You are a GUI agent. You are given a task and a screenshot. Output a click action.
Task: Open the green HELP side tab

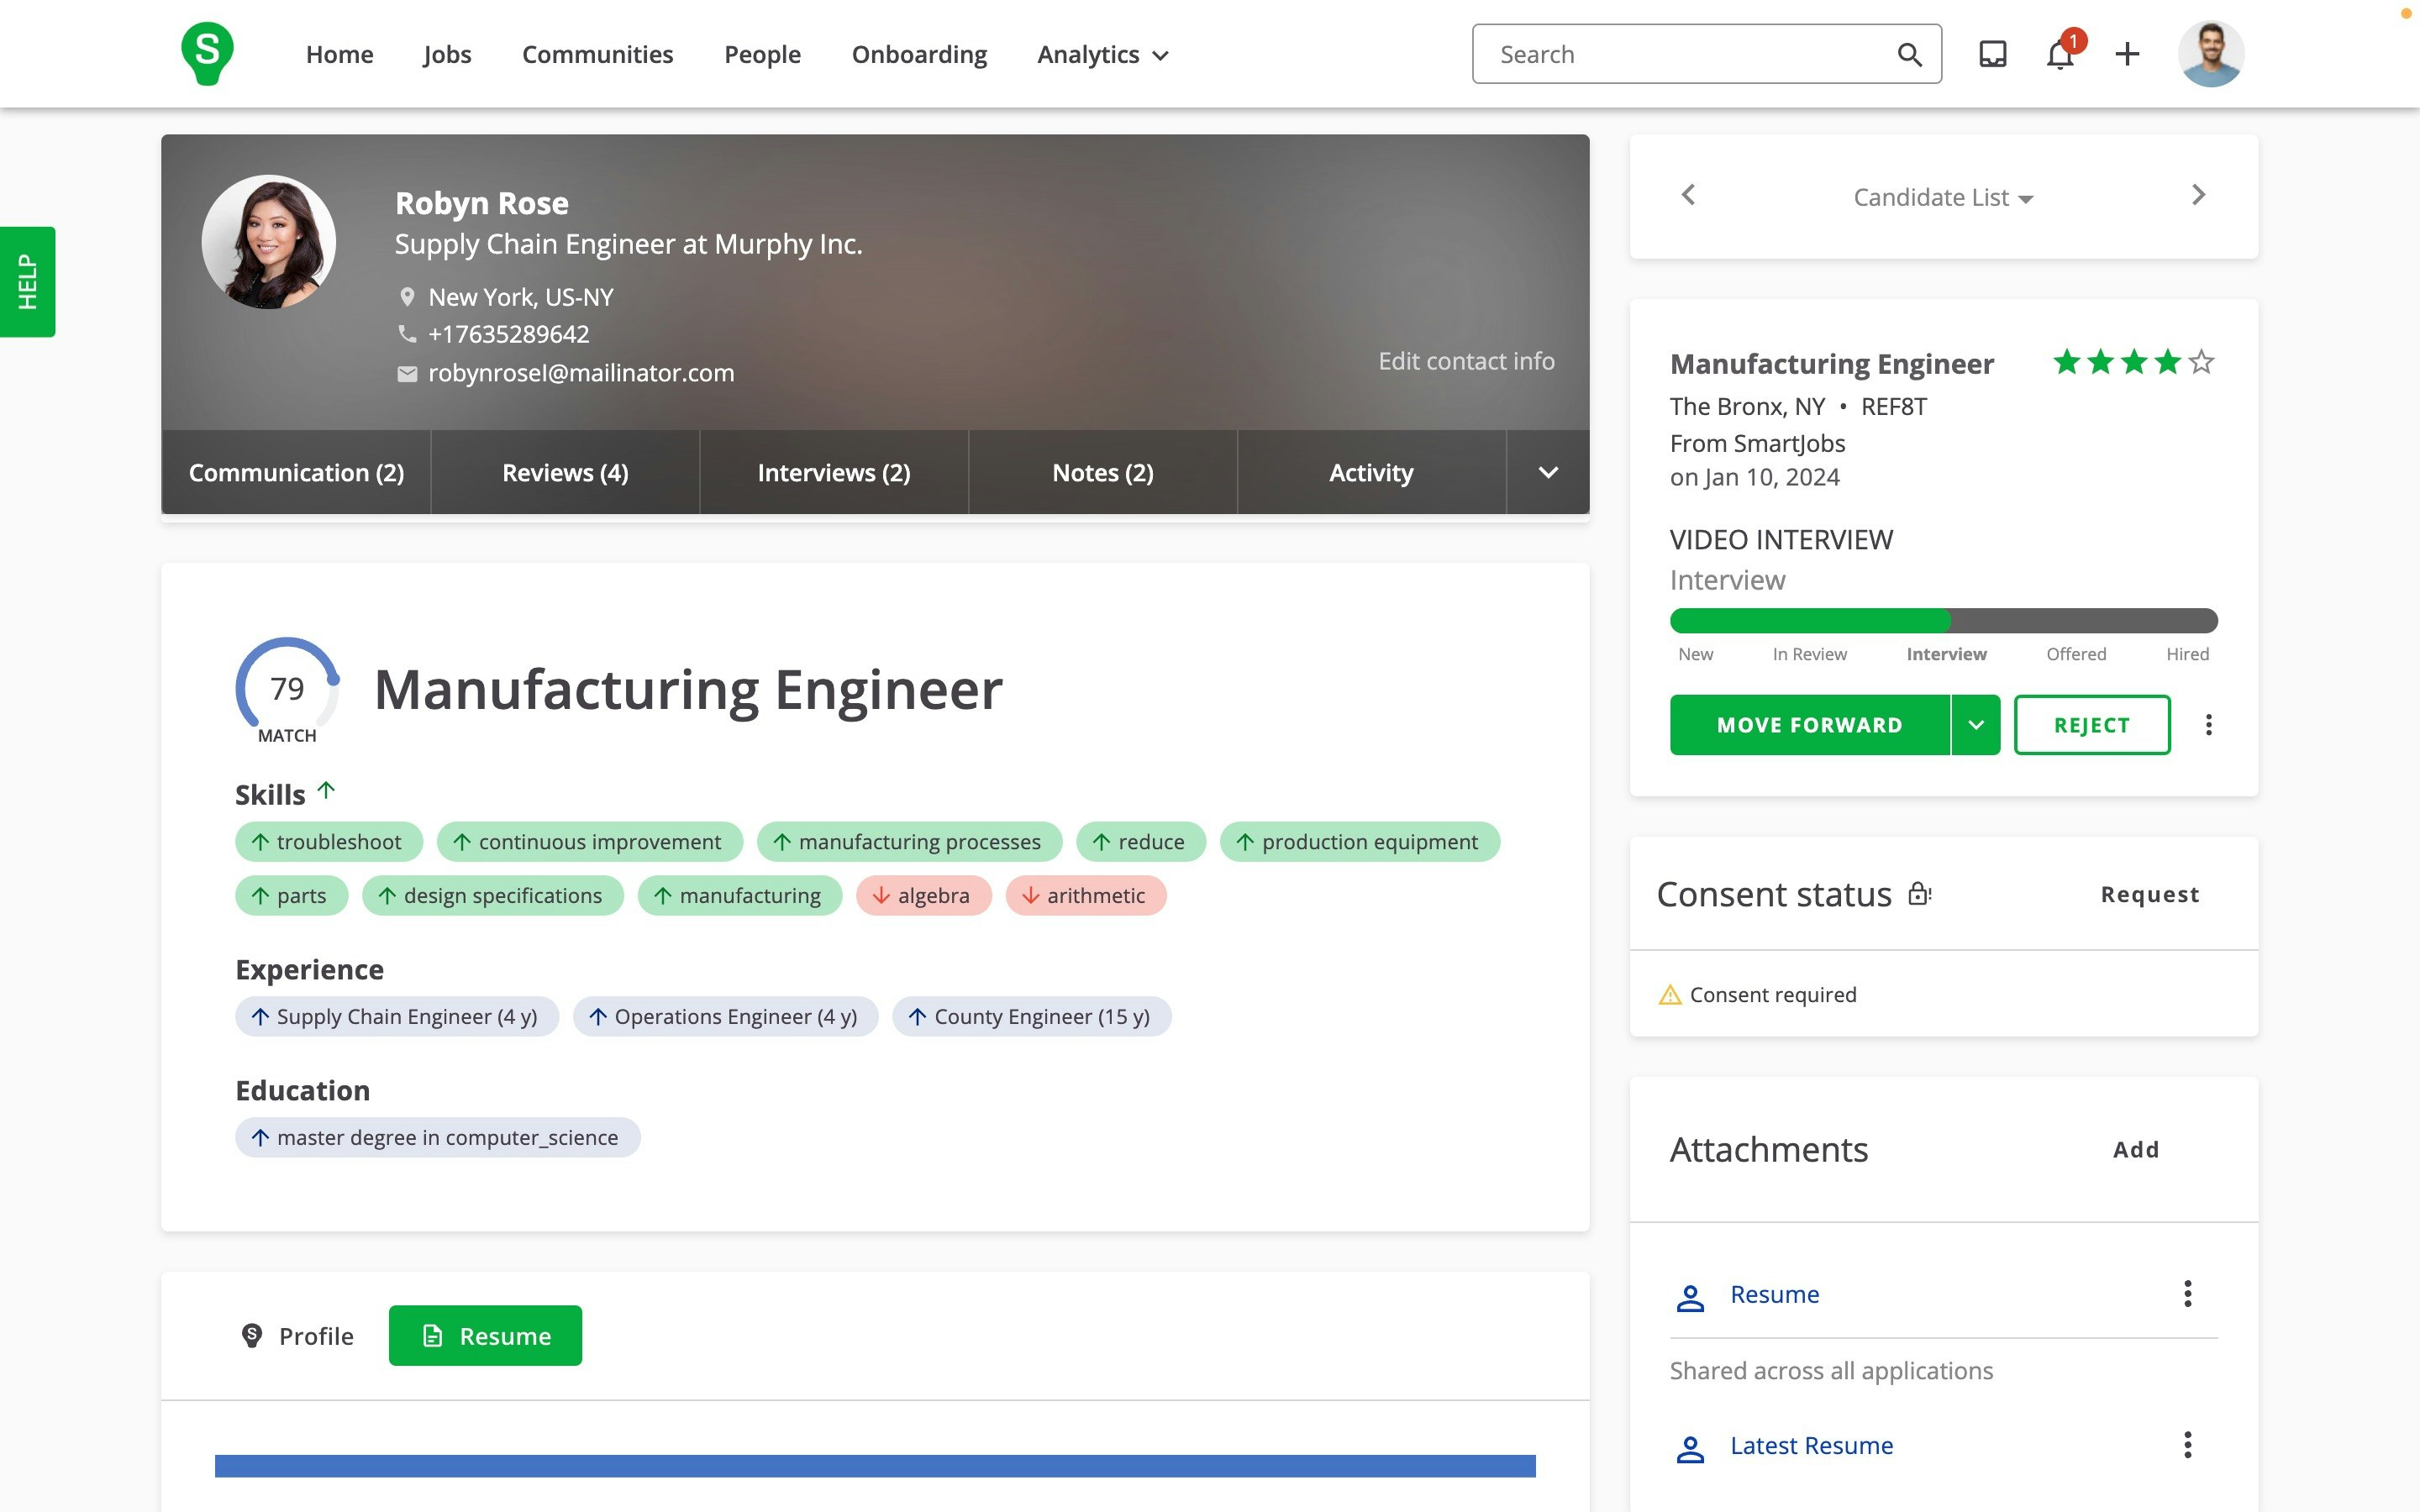(27, 282)
